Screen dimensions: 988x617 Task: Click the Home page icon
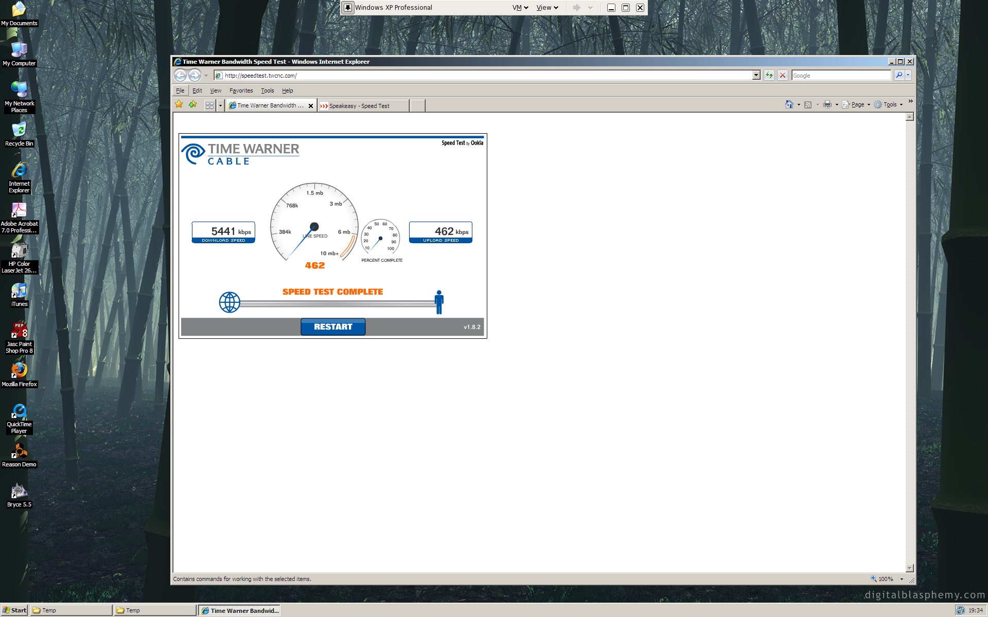[789, 104]
